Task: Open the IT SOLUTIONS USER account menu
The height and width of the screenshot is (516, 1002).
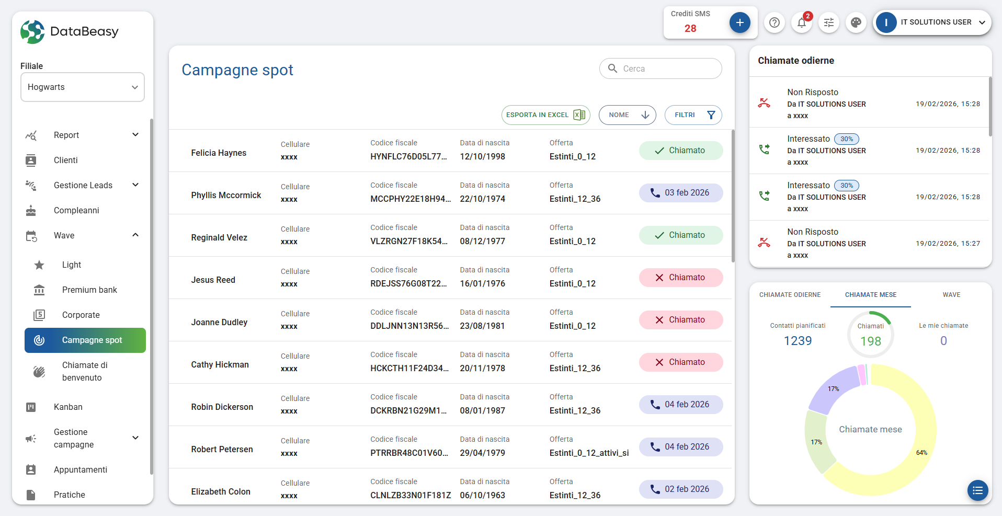Action: pos(932,22)
